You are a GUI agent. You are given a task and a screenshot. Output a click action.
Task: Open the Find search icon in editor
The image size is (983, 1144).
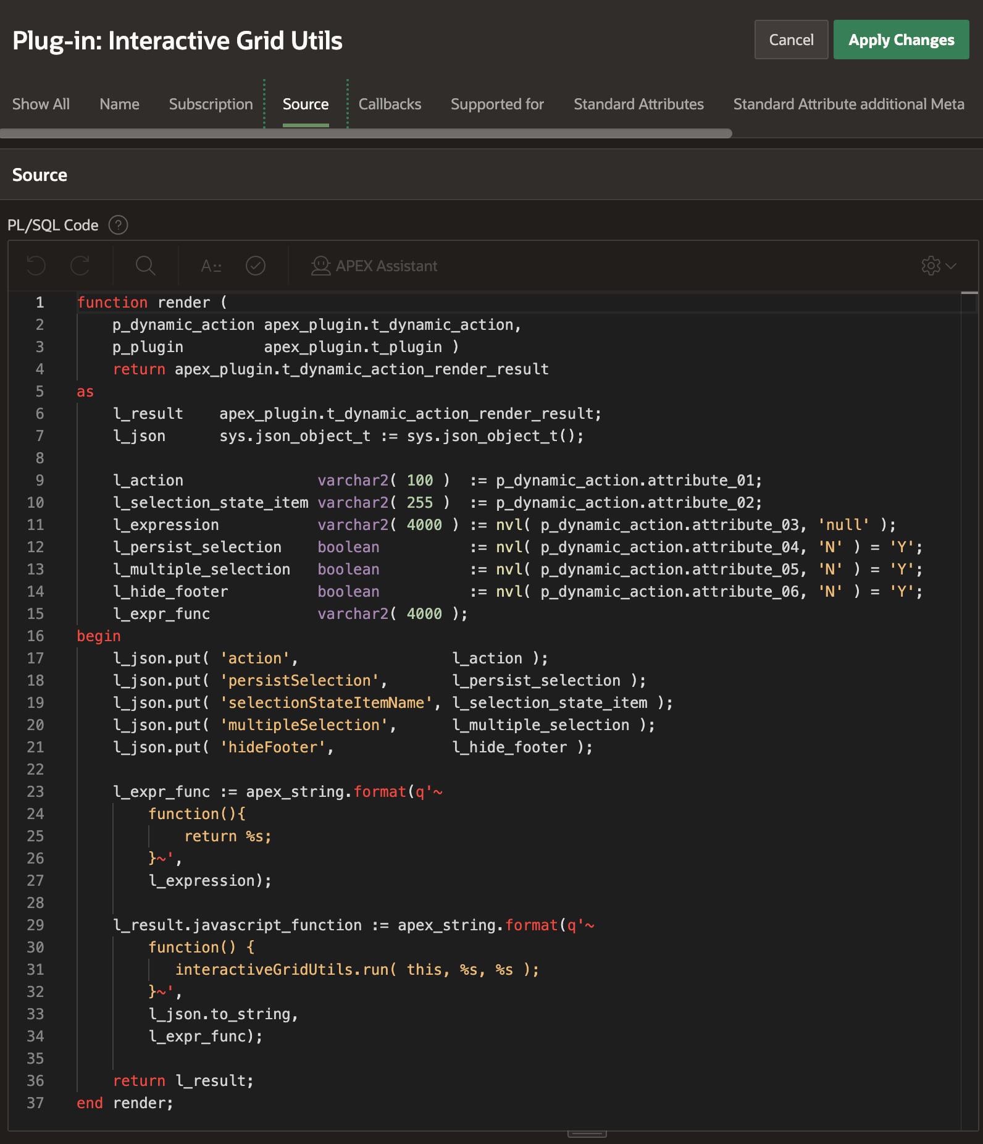[145, 266]
